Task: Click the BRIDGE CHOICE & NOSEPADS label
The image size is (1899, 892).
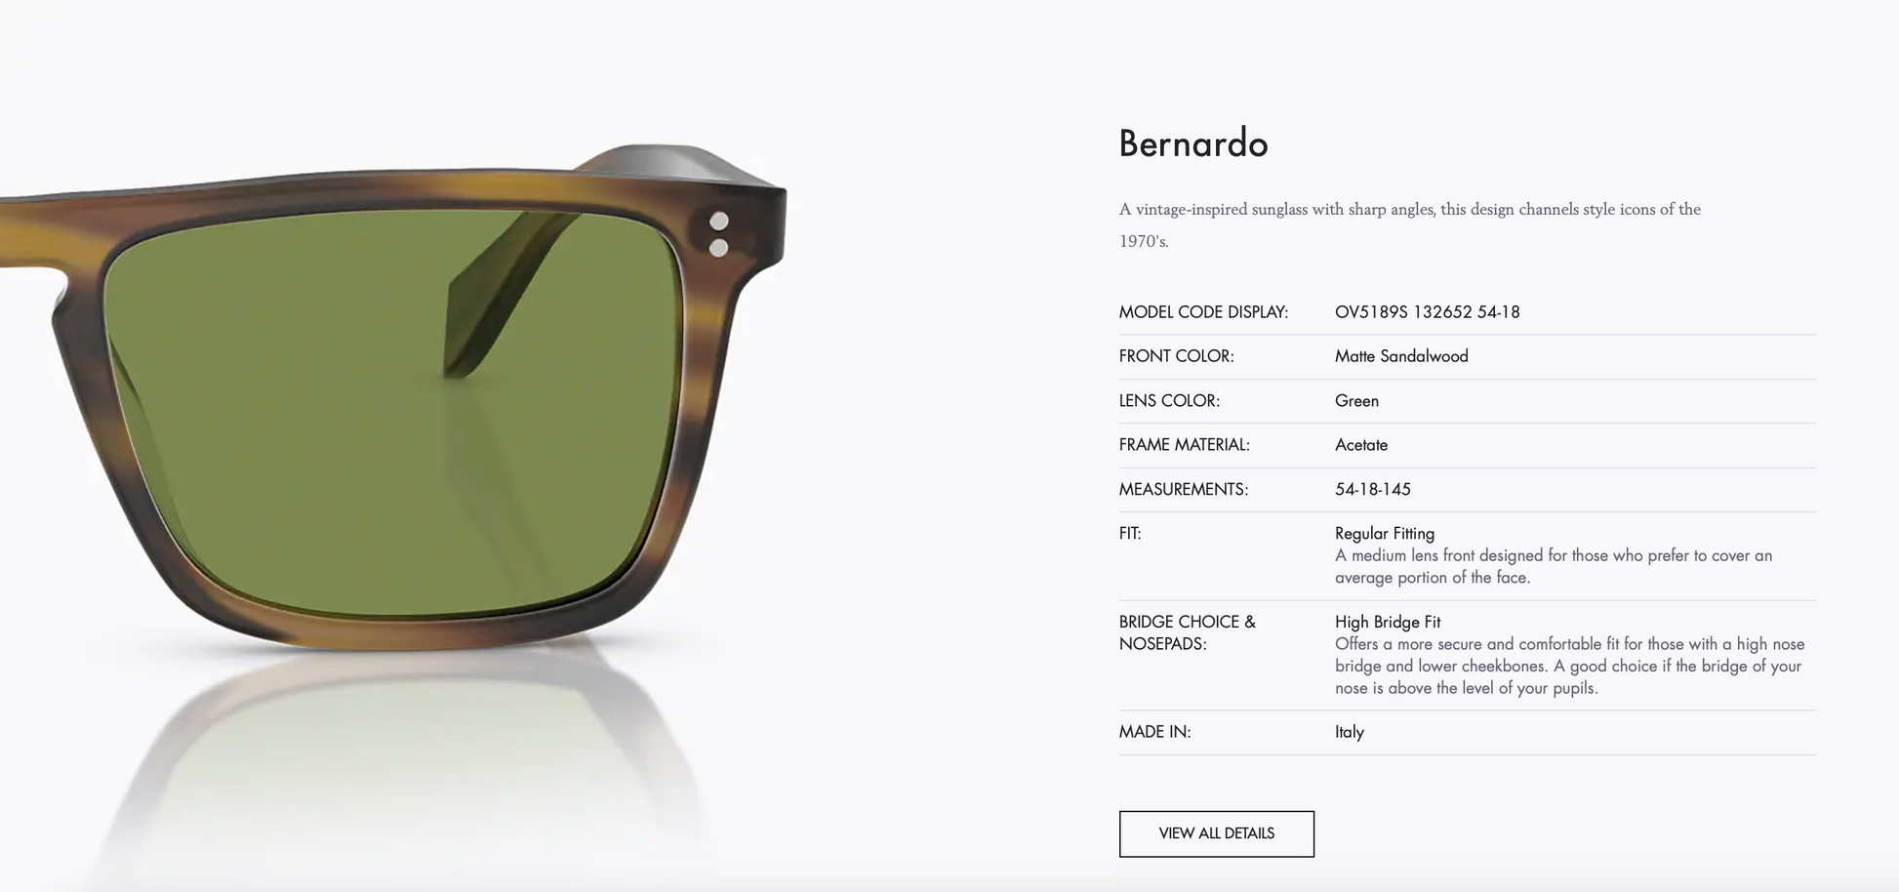Action: tap(1187, 632)
